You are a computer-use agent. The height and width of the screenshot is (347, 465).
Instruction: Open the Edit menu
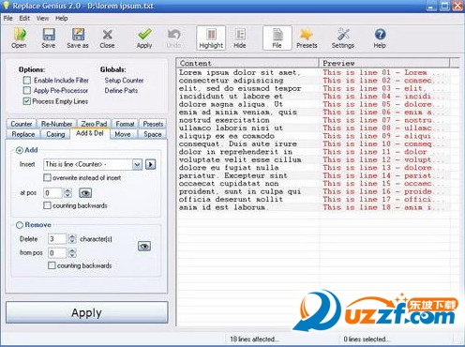(x=24, y=18)
